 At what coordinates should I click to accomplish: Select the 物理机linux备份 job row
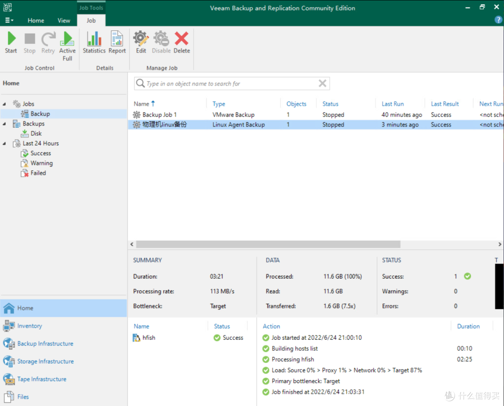point(315,125)
